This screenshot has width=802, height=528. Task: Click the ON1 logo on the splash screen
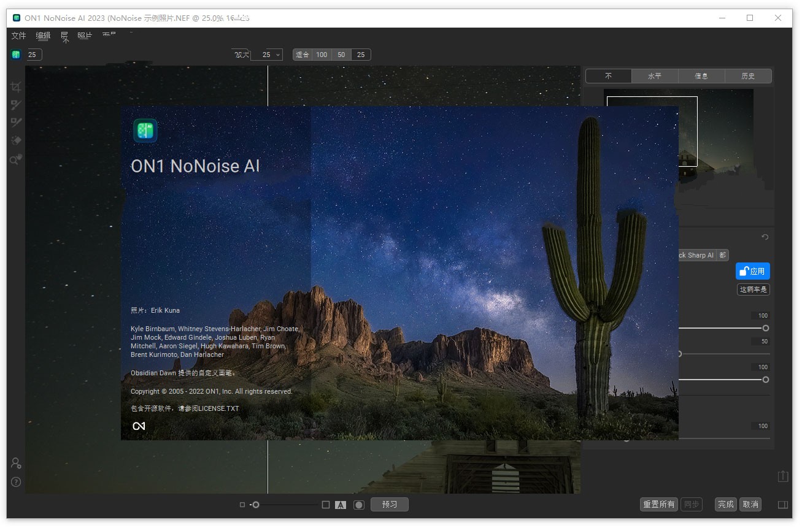[139, 426]
